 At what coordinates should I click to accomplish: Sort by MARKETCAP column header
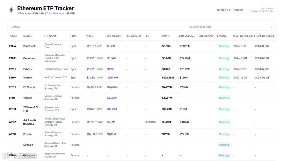tap(114, 36)
